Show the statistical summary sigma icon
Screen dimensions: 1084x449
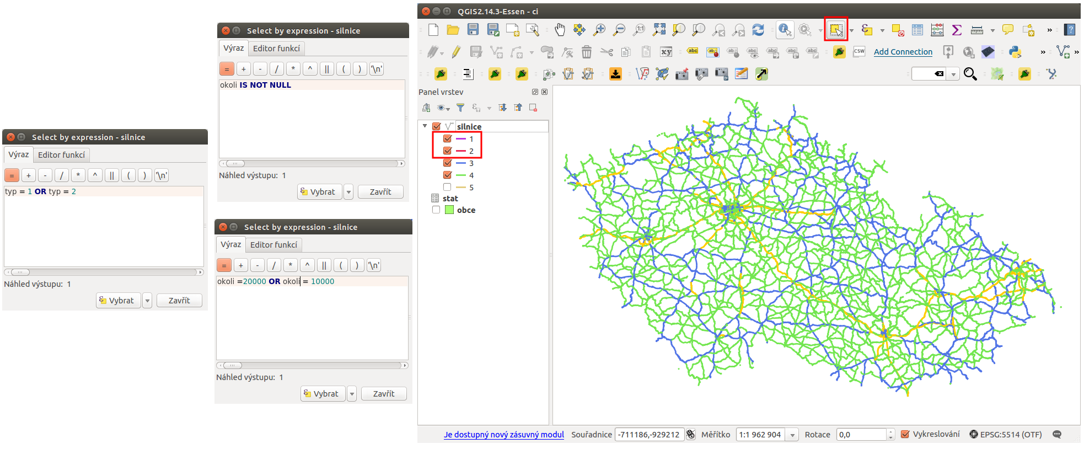click(x=957, y=30)
